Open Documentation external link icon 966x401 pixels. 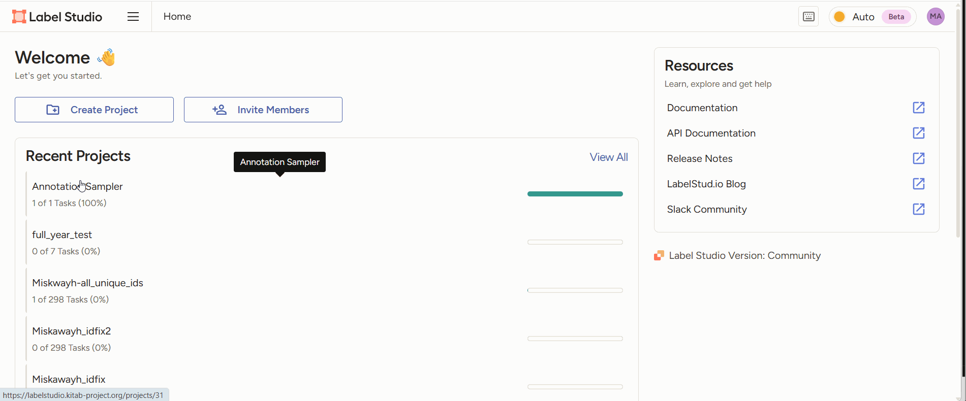click(918, 108)
